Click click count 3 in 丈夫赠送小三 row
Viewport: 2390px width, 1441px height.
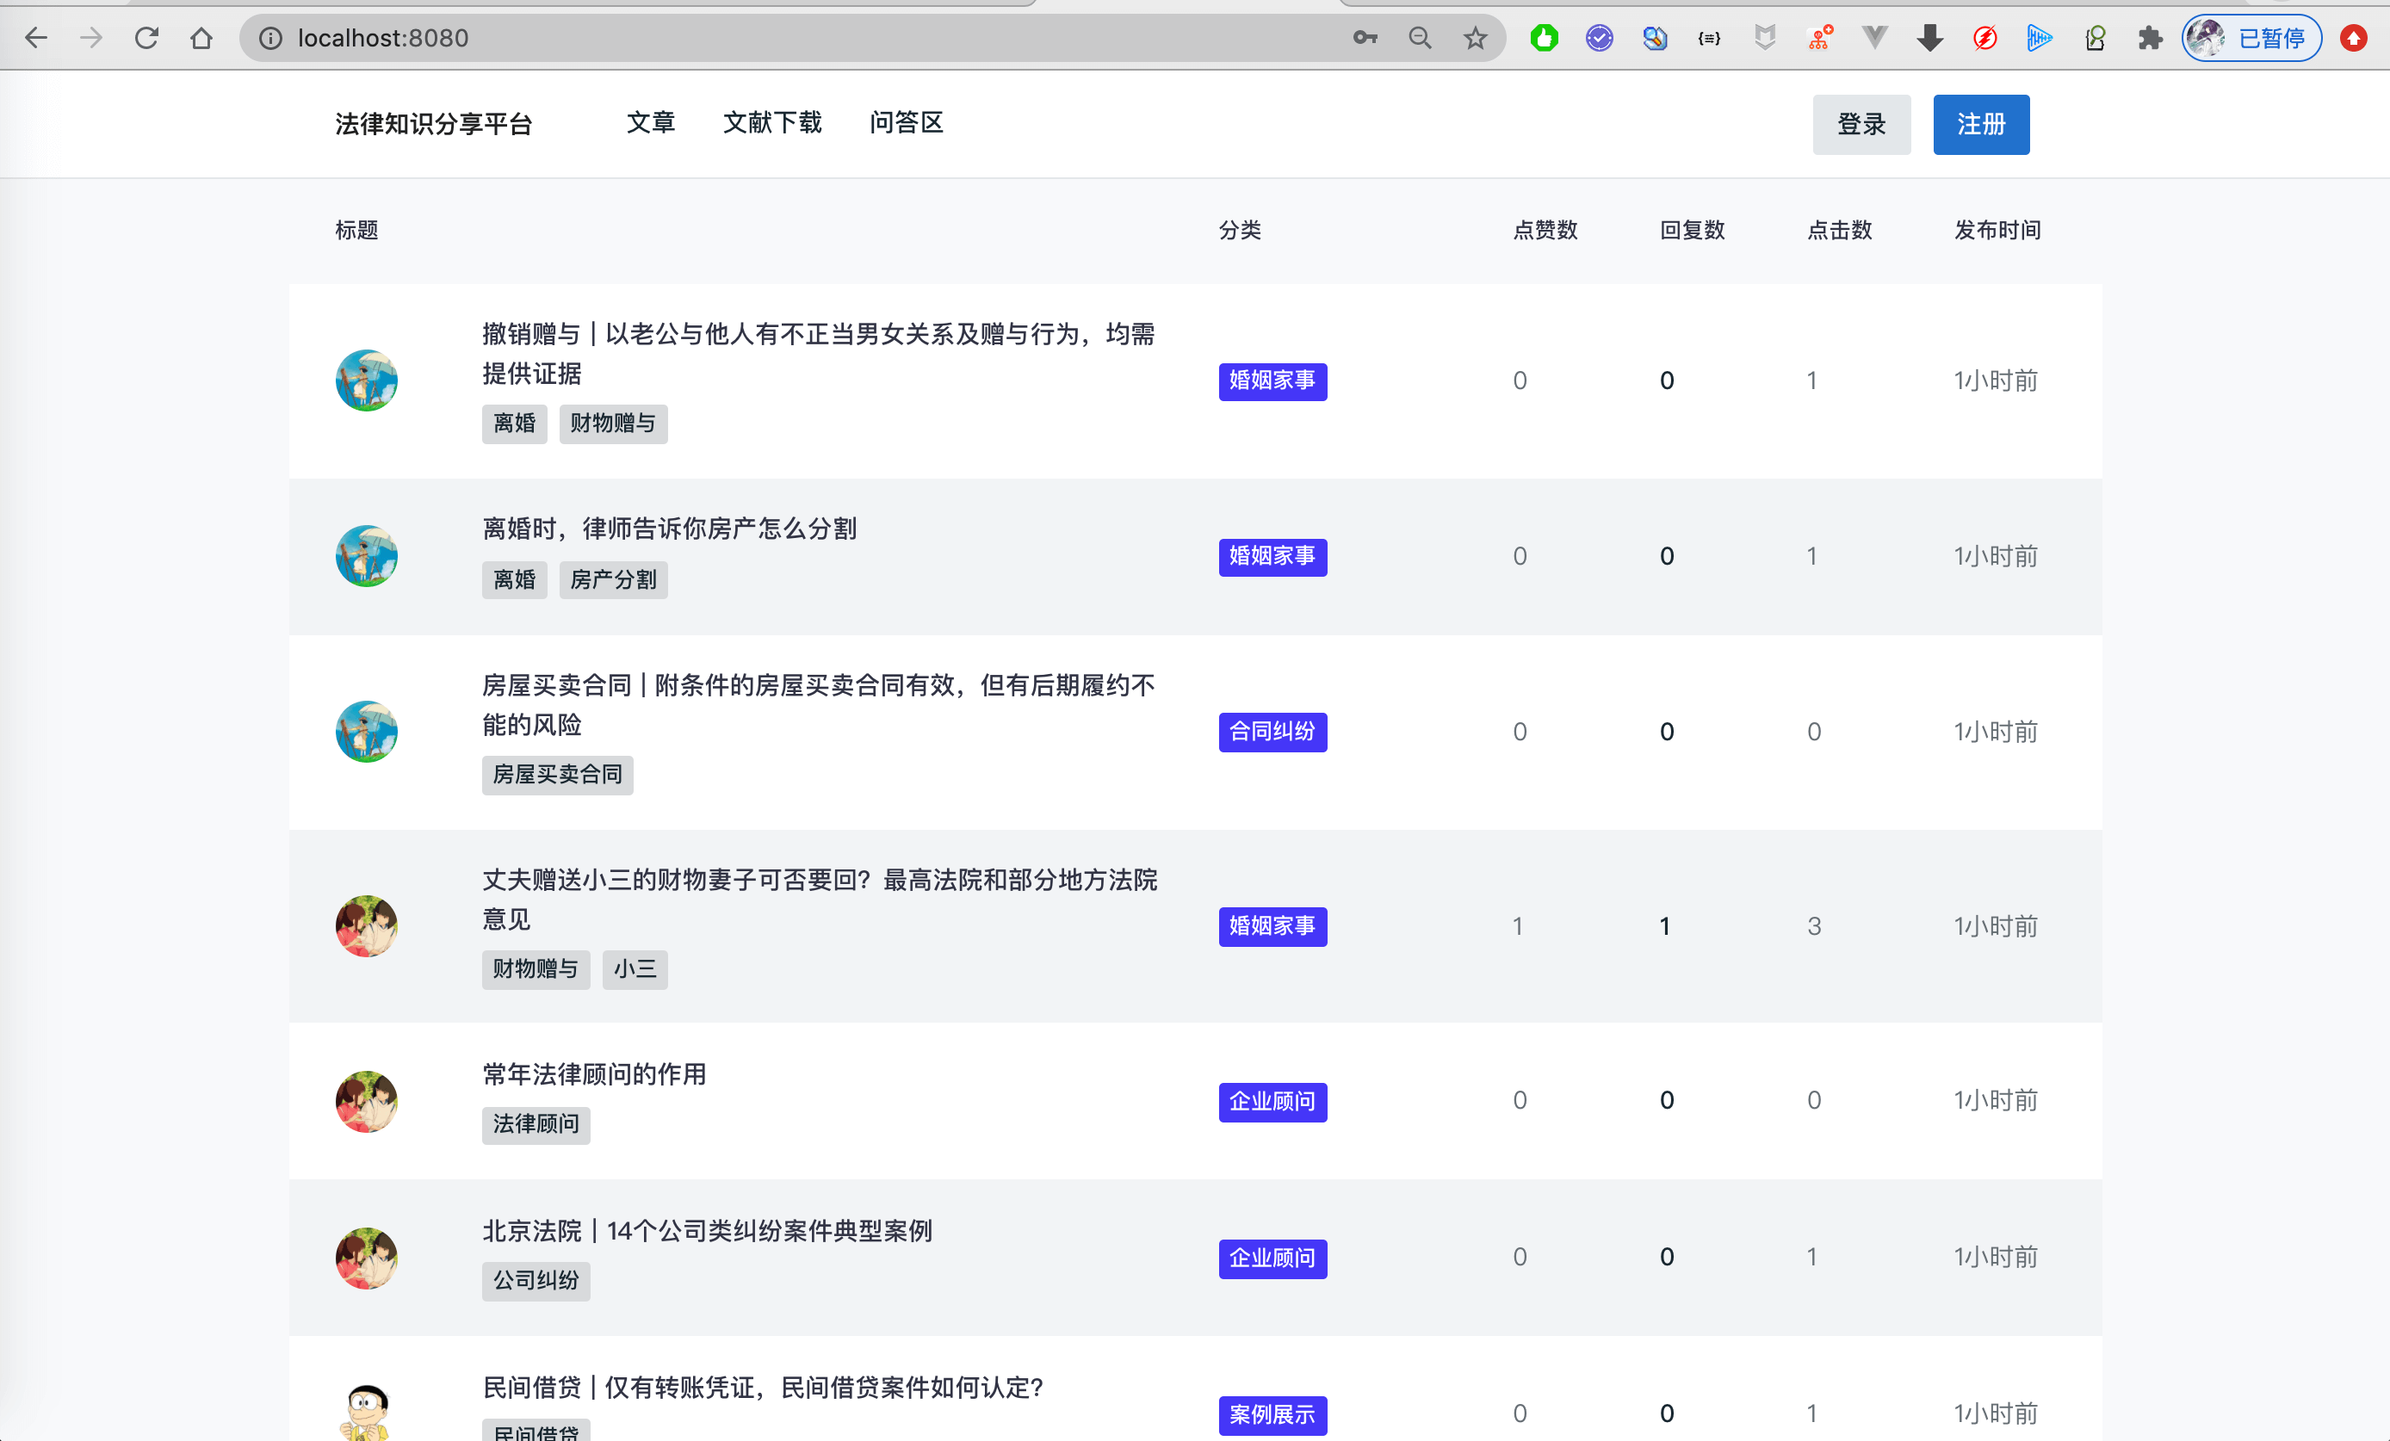(x=1814, y=926)
